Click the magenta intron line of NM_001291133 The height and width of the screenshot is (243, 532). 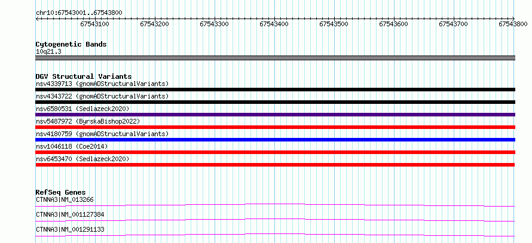point(275,234)
